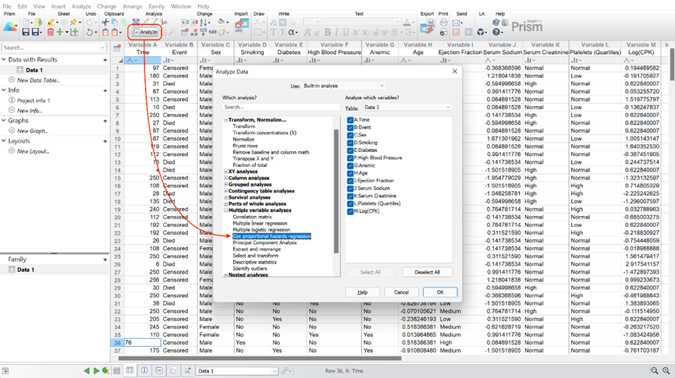675x378 pixels.
Task: Collapse the Data with Results navigator section
Action: point(4,60)
